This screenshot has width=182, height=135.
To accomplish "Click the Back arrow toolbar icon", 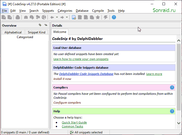I will coord(52,17).
